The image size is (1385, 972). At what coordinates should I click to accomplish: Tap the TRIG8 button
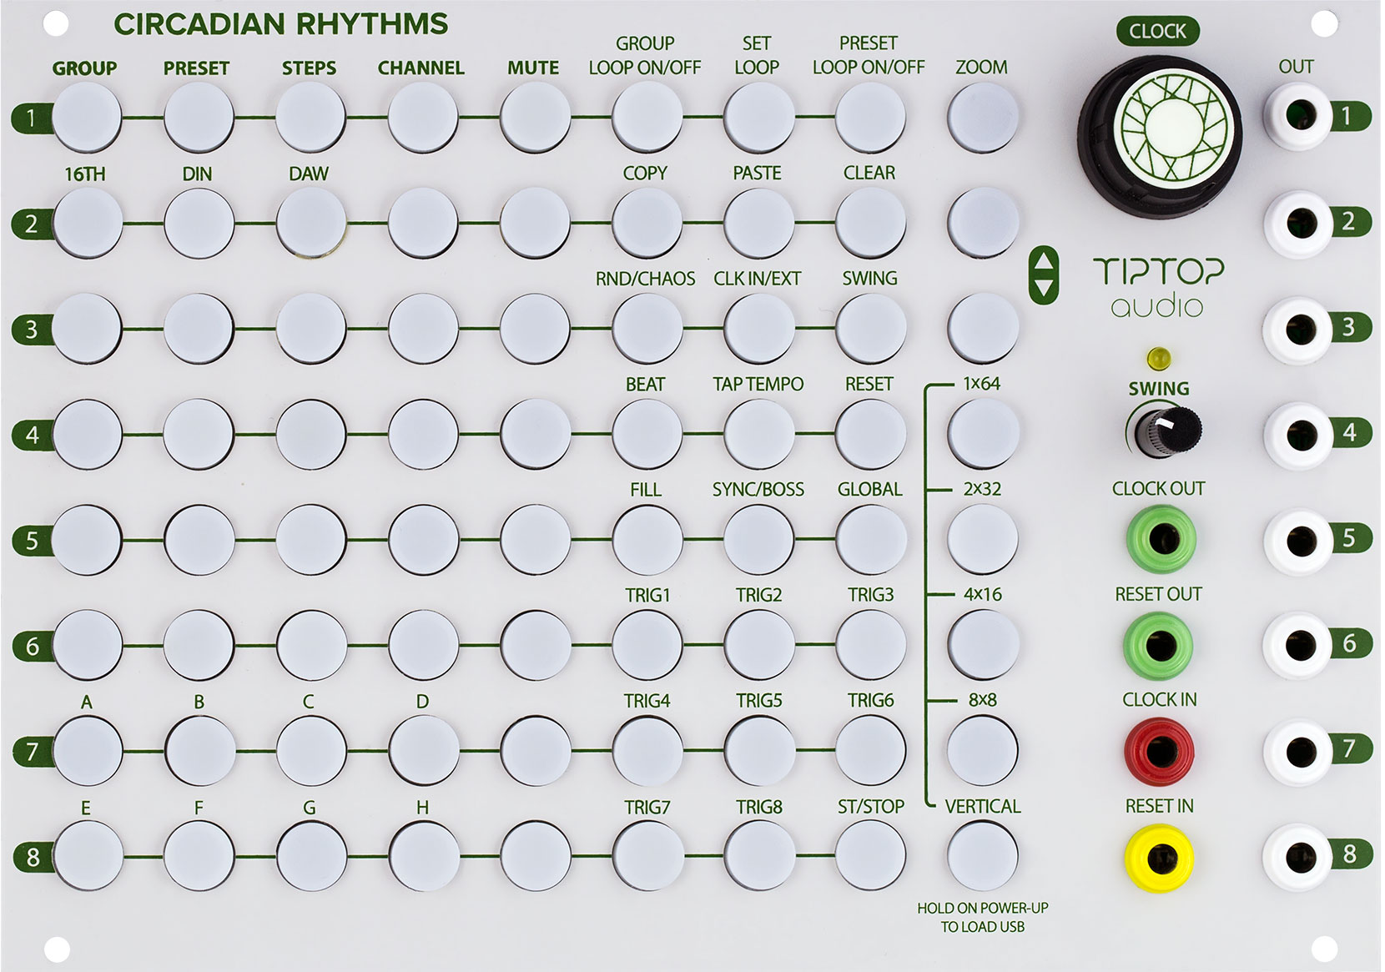click(x=758, y=856)
